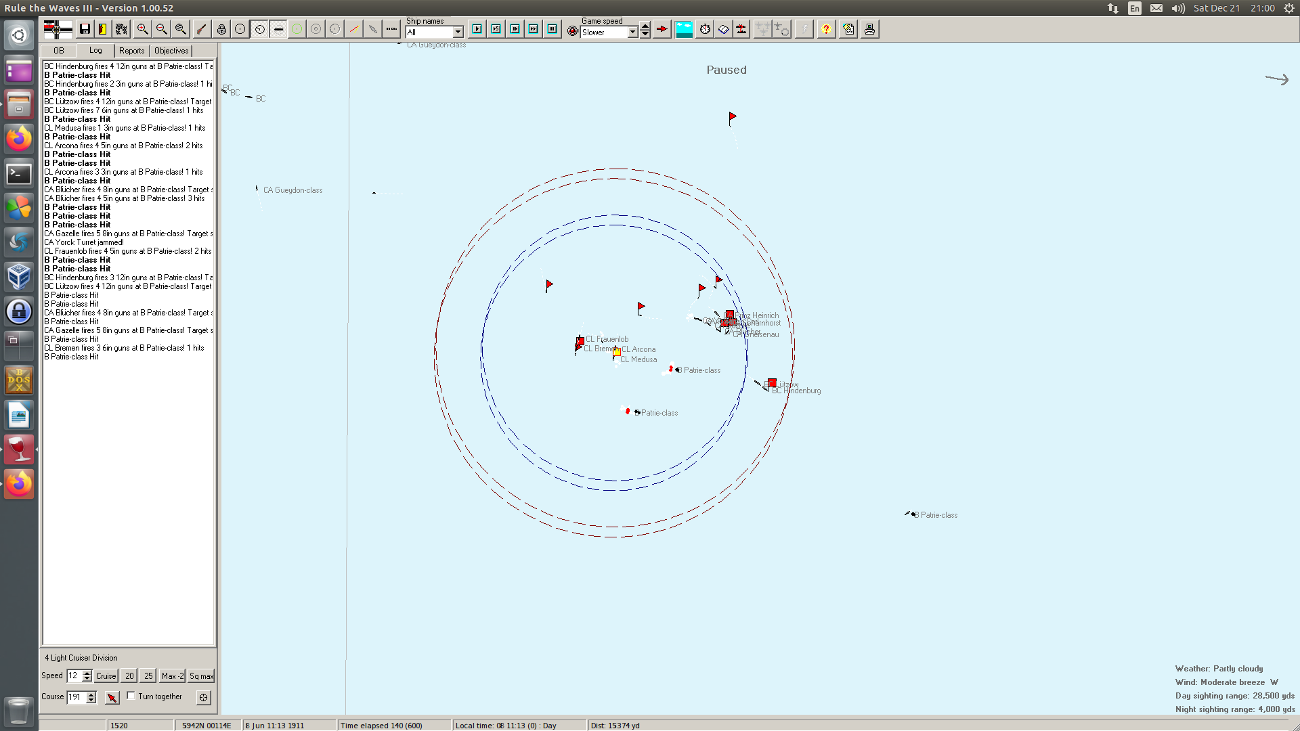Viewport: 1300px width, 731px height.
Task: Set division speed to 20 knots
Action: (x=129, y=675)
